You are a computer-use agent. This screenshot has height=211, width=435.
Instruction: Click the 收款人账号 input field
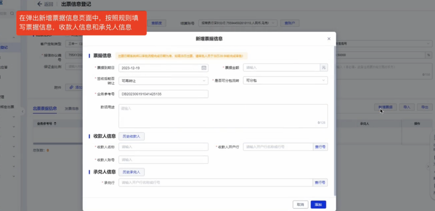click(x=163, y=160)
